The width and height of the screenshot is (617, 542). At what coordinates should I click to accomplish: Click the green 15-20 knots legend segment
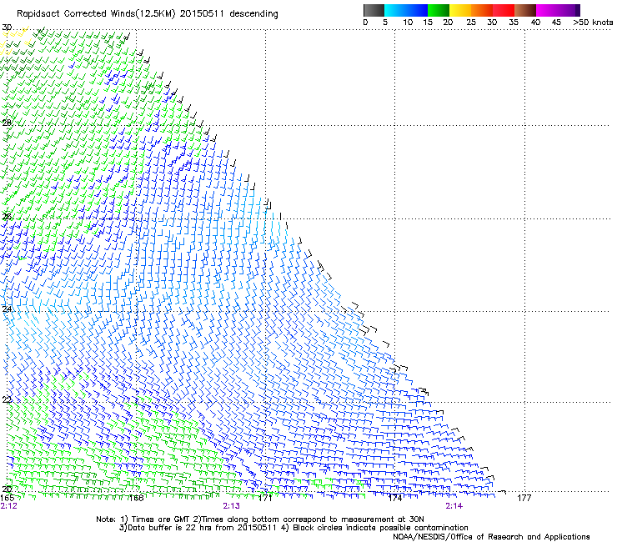coord(439,10)
